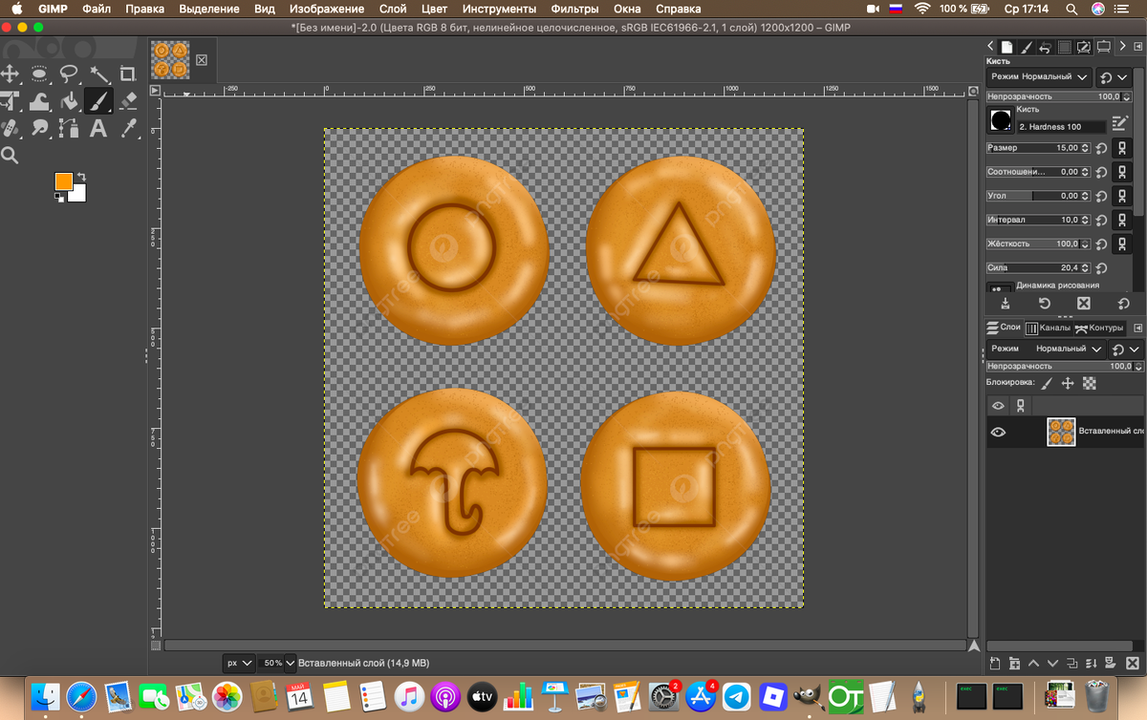
Task: Restore tool preset in tool options
Action: tap(1044, 304)
